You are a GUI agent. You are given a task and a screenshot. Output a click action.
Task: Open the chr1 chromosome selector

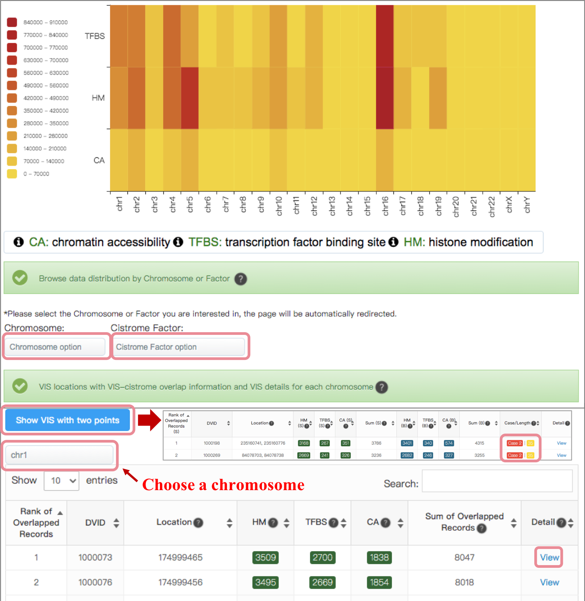point(59,455)
